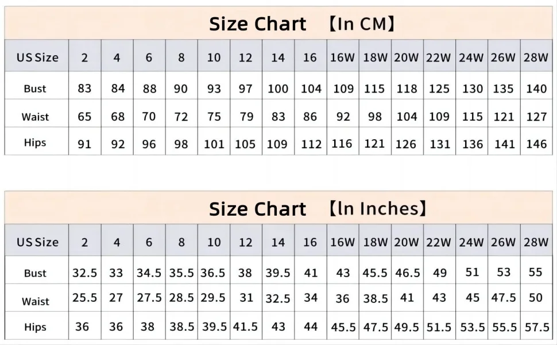Image resolution: width=557 pixels, height=345 pixels.
Task: Select the US Size header in CM chart
Action: (37, 57)
